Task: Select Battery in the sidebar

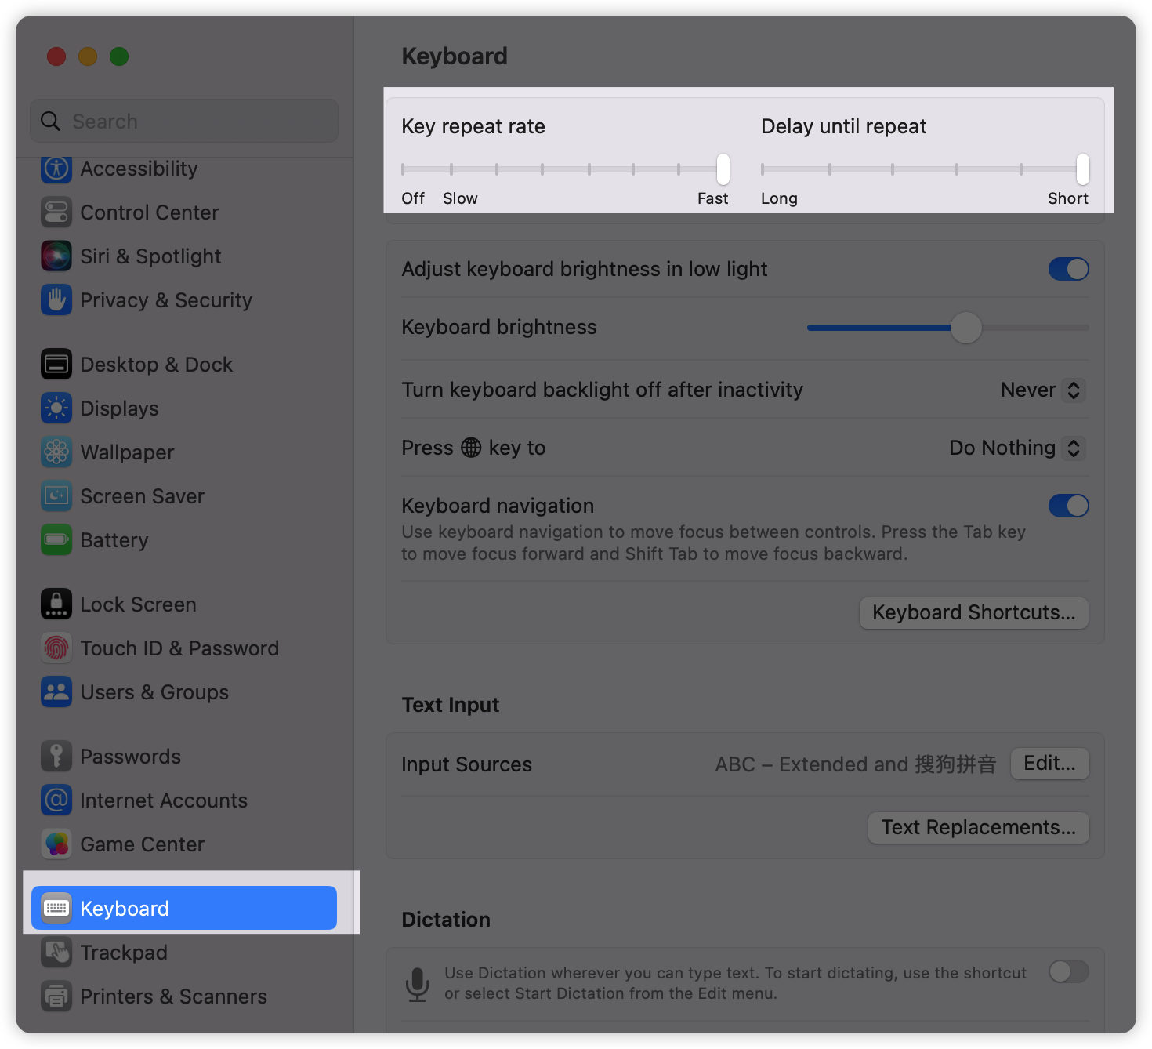Action: coord(184,540)
